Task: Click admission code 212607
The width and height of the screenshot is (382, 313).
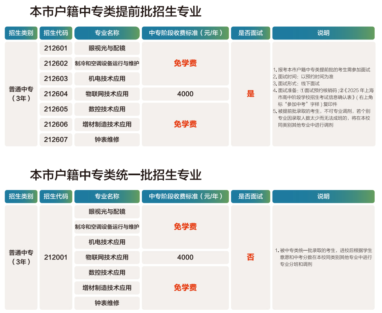Action: click(x=56, y=139)
